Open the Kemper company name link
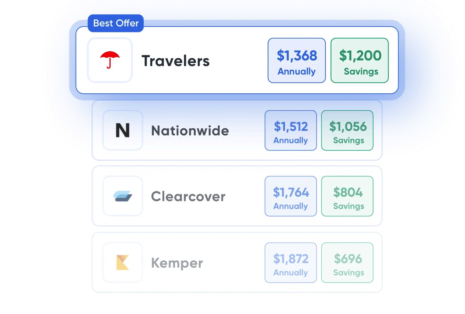The image size is (465, 314). pyautogui.click(x=177, y=263)
